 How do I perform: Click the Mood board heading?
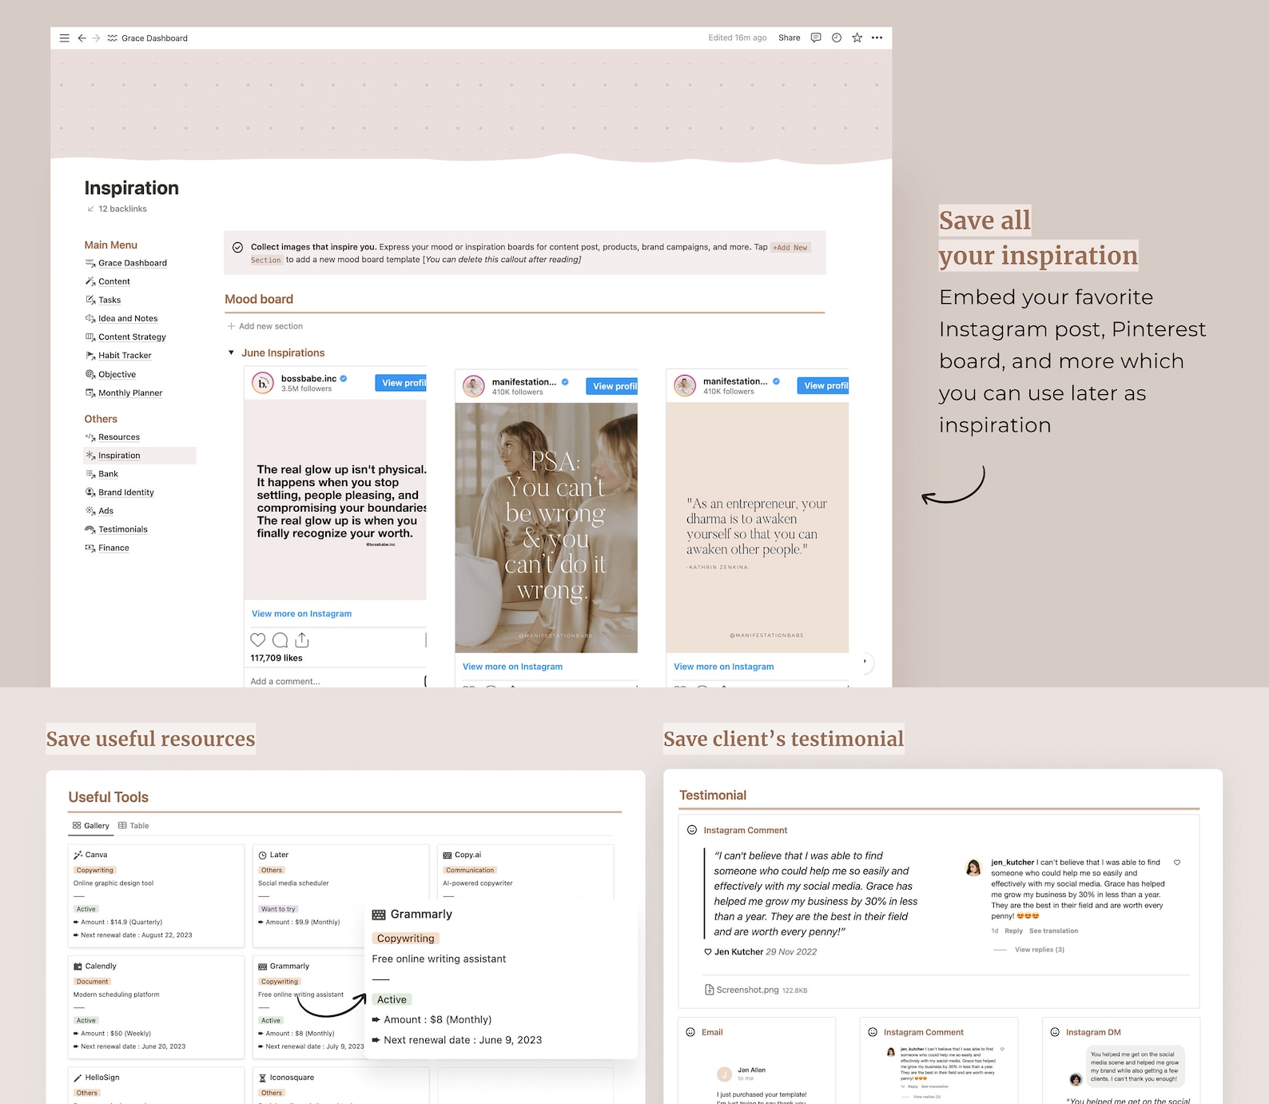(259, 299)
